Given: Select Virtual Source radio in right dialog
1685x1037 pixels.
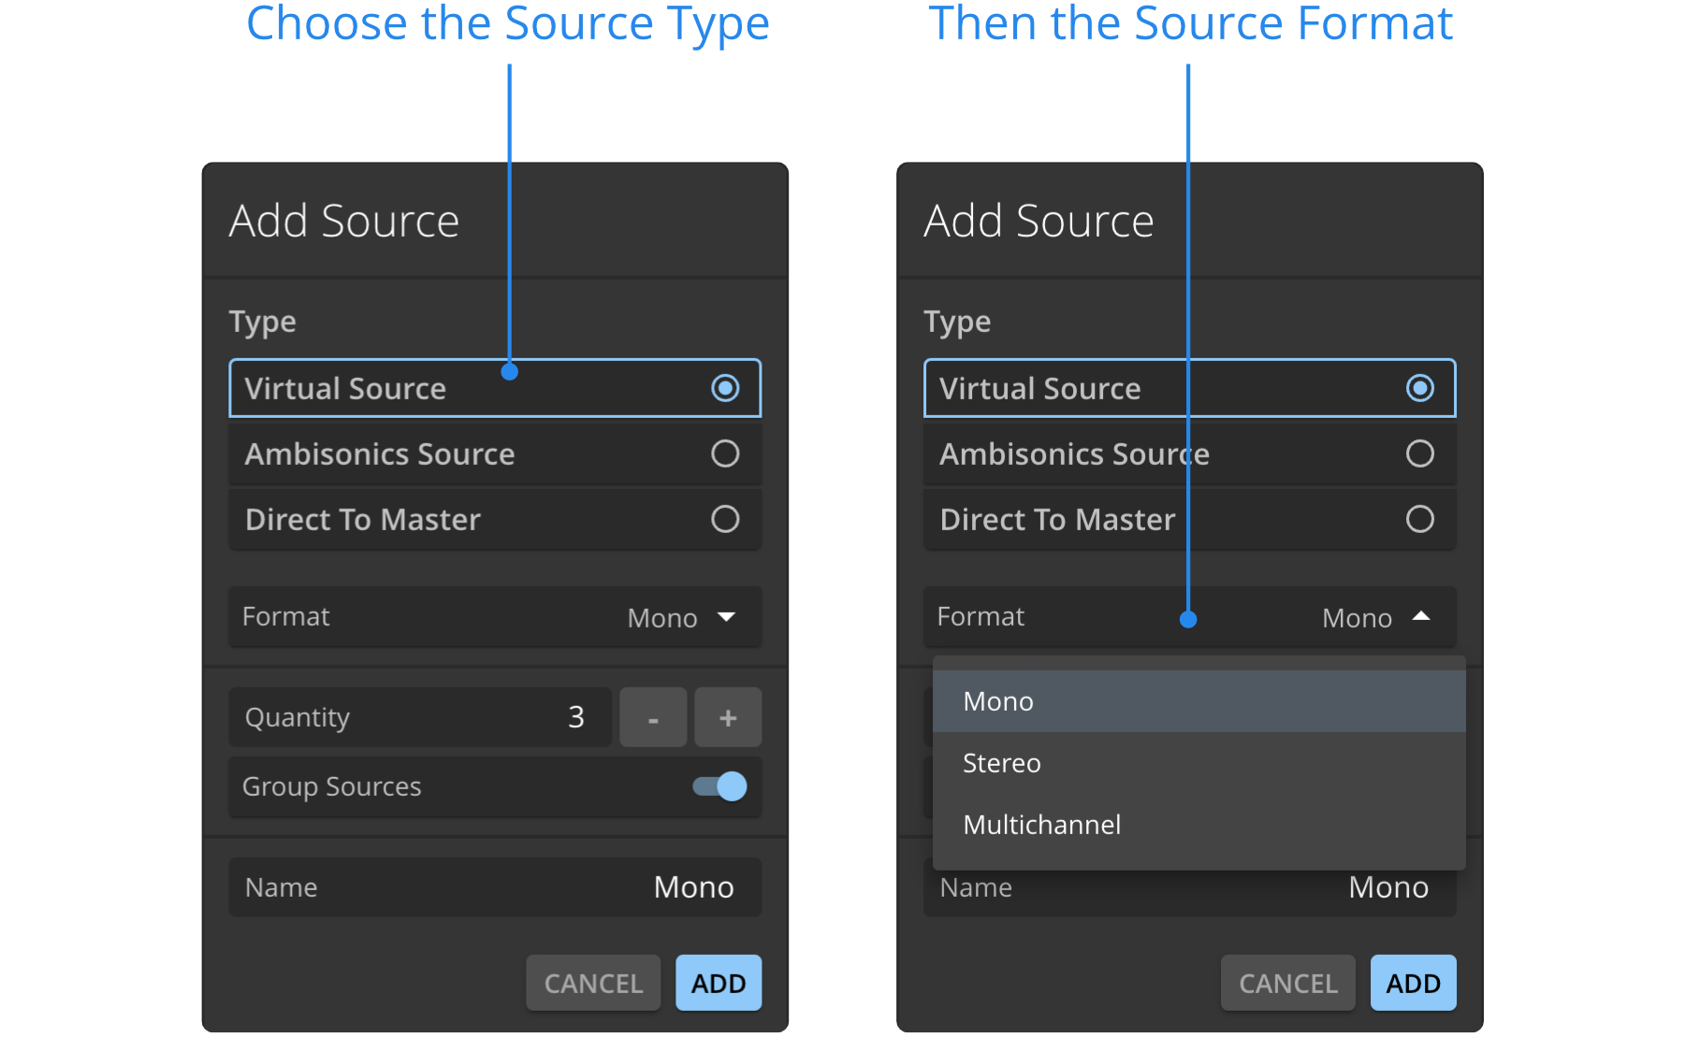Looking at the screenshot, I should pos(1418,388).
